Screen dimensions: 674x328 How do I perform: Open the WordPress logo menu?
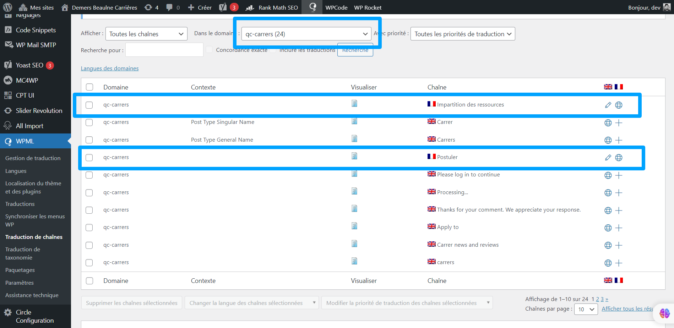7,7
